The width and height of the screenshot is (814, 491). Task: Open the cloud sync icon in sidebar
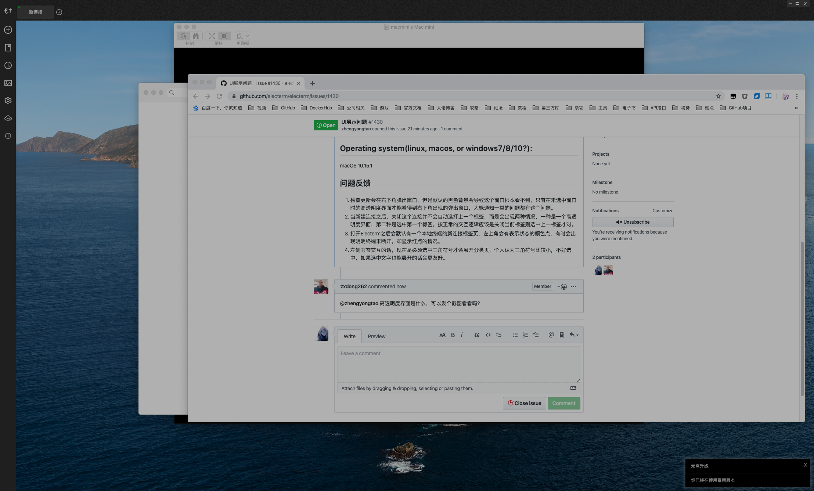point(8,118)
